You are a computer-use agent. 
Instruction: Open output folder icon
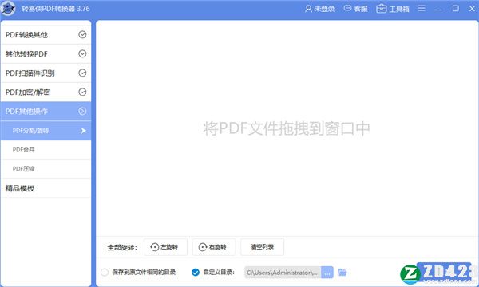pos(342,273)
